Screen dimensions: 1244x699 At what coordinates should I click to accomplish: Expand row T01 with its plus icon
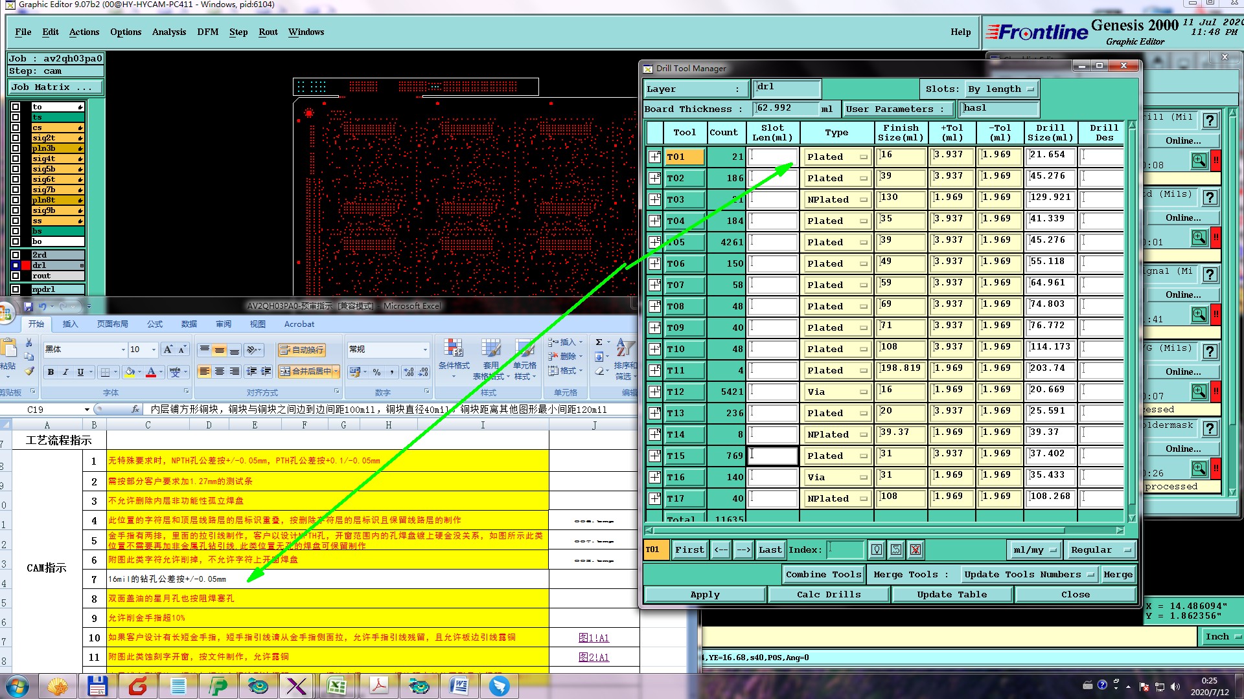pyautogui.click(x=654, y=157)
